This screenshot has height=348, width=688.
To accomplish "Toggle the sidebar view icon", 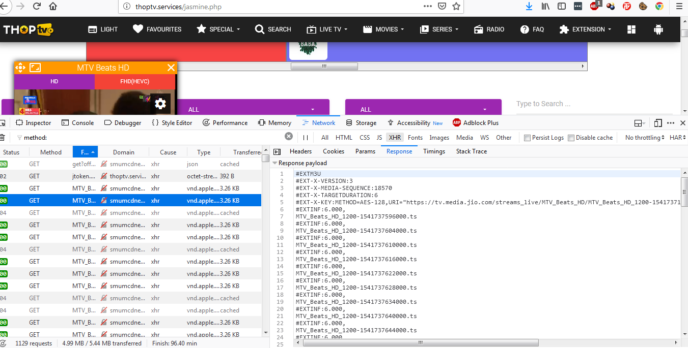I will pos(562,7).
